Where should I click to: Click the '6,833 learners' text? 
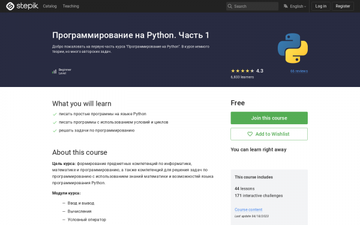[x=242, y=77]
